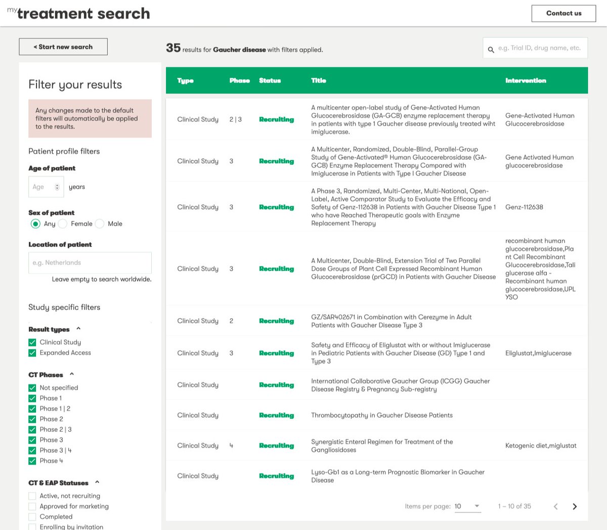Image resolution: width=607 pixels, height=530 pixels.
Task: Toggle the Phase 3 checkbox
Action: [32, 440]
